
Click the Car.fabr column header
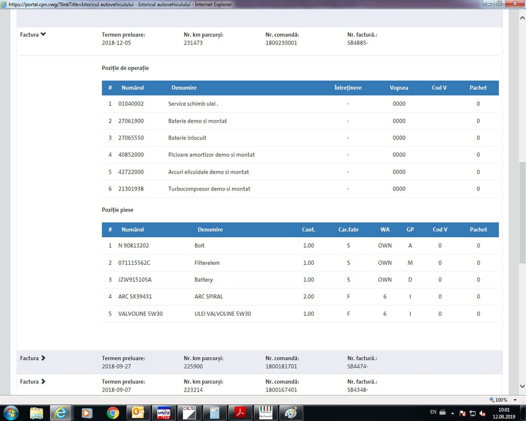tap(348, 229)
